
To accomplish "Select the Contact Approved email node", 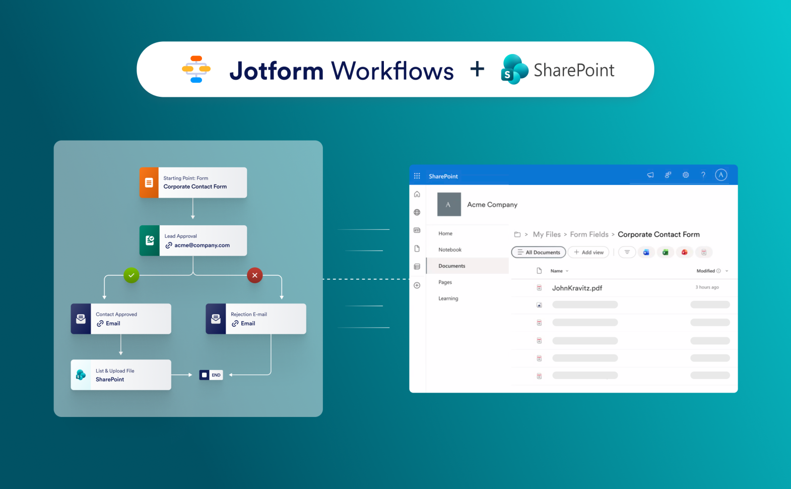I will pyautogui.click(x=121, y=319).
